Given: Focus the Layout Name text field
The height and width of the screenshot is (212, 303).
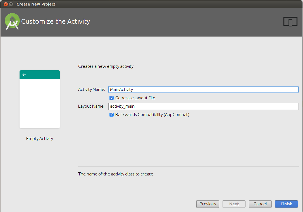Looking at the screenshot, I should tap(203, 106).
